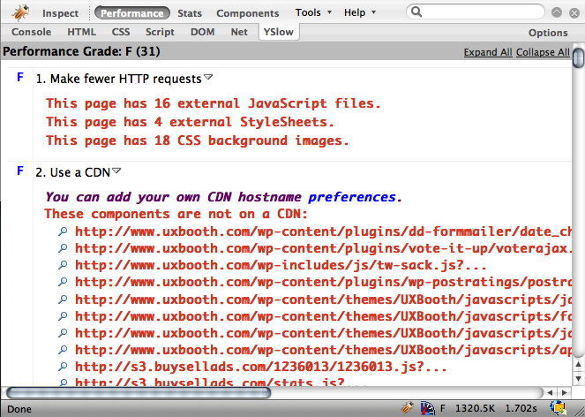Click the horizontal scroll right arrow
The height and width of the screenshot is (417, 585).
click(564, 393)
